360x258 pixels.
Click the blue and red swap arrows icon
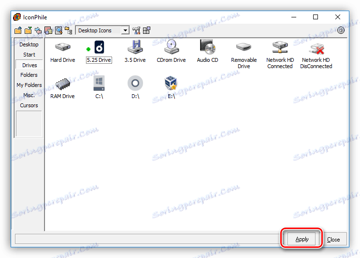coord(38,30)
